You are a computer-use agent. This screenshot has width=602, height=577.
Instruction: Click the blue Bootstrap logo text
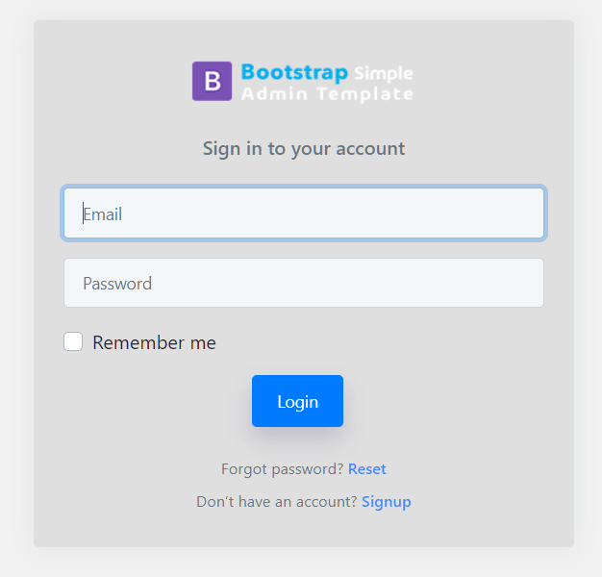294,72
